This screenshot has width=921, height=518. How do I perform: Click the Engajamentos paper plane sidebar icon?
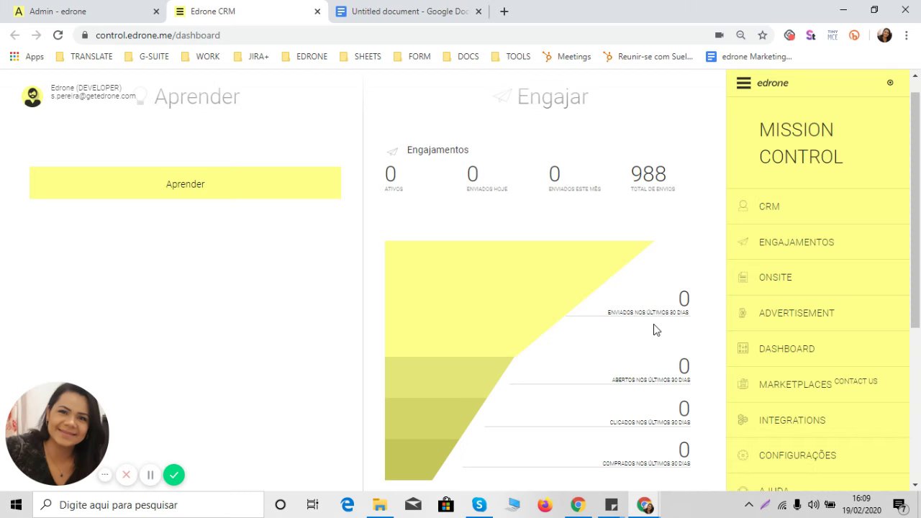[743, 242]
